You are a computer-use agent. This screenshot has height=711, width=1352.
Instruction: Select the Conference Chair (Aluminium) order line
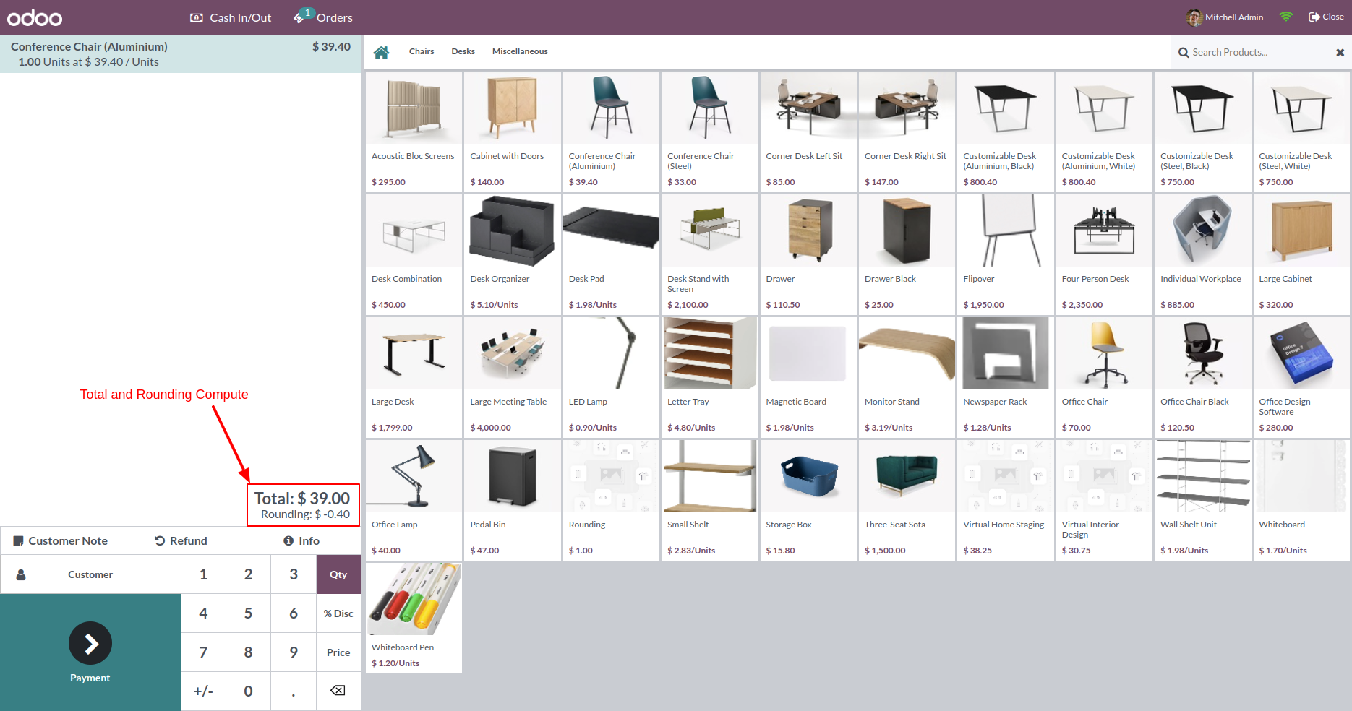pyautogui.click(x=181, y=54)
